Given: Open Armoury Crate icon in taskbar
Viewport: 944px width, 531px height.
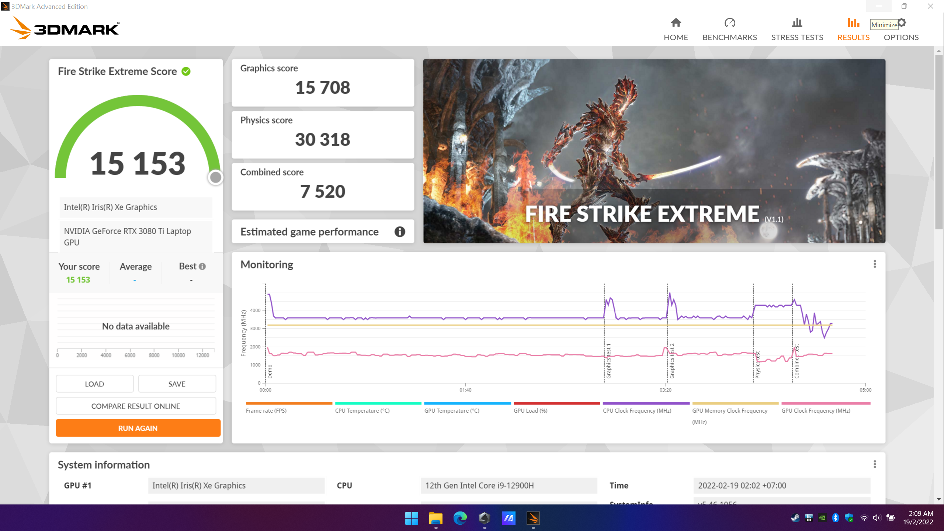Looking at the screenshot, I should (485, 518).
